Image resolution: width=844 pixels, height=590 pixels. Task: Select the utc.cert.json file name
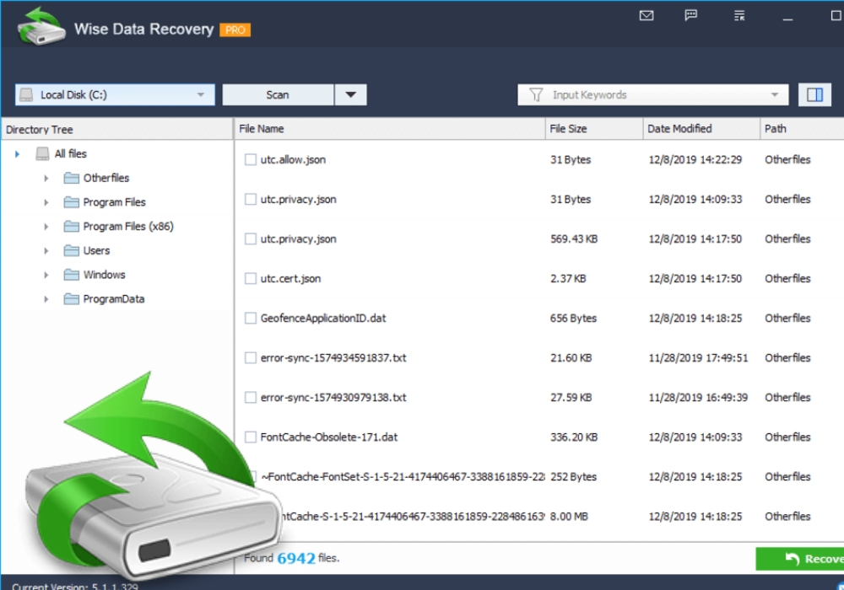[x=290, y=278]
